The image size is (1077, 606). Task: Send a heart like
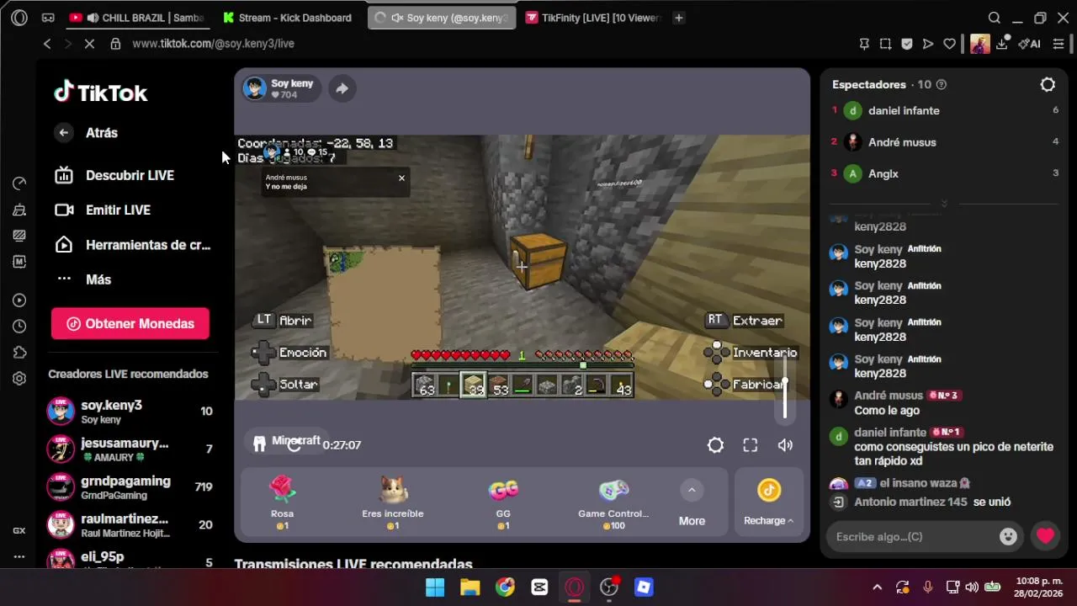point(1045,536)
